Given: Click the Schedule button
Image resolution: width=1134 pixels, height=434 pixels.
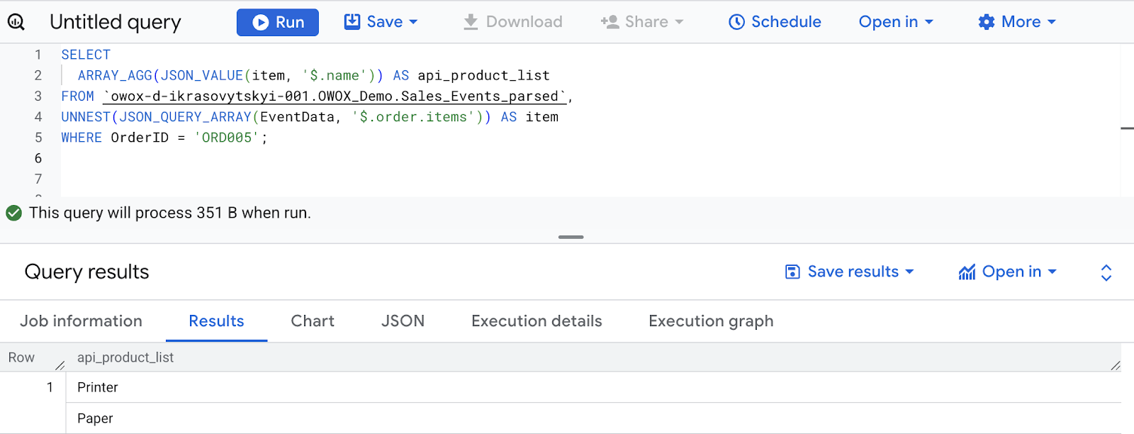Looking at the screenshot, I should 775,22.
